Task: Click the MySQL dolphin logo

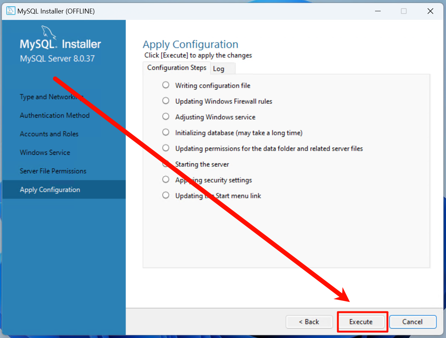Action: click(x=48, y=32)
